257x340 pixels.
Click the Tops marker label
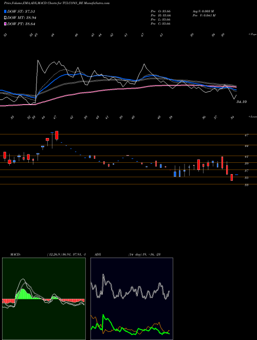[252, 35]
